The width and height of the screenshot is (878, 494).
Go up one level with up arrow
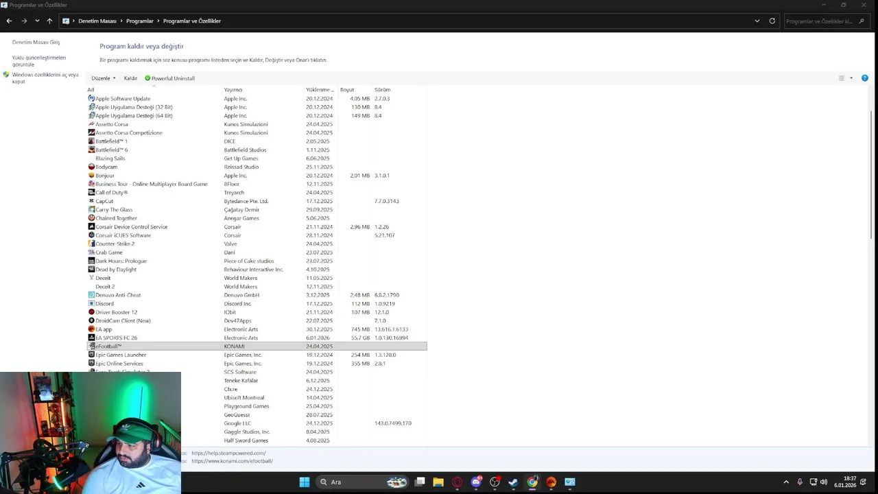49,21
